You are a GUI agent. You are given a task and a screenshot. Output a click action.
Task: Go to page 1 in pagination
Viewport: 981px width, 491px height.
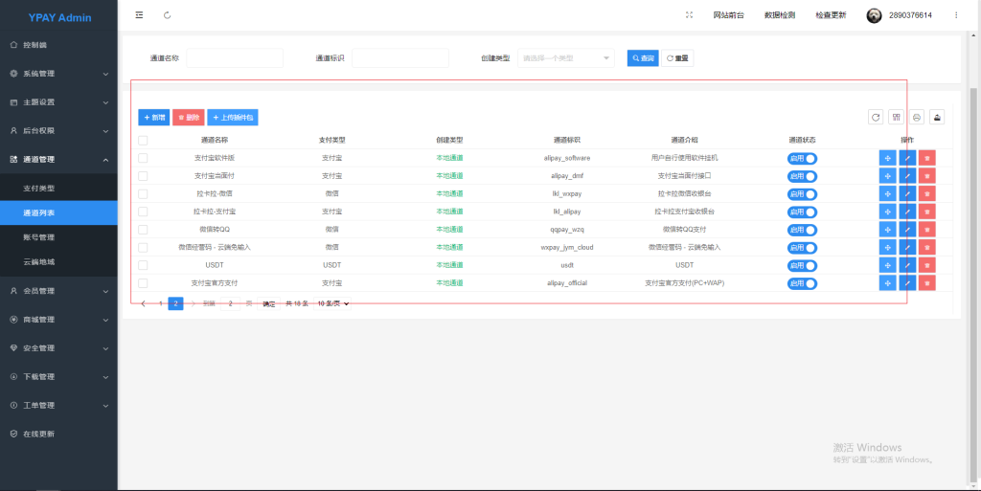click(161, 303)
